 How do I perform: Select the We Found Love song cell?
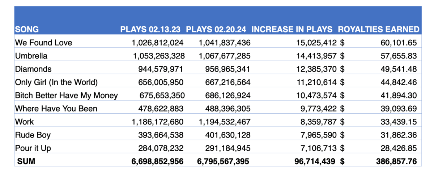point(43,43)
